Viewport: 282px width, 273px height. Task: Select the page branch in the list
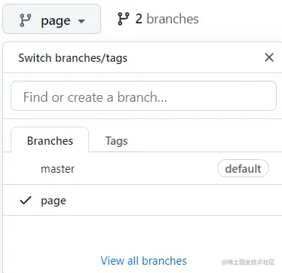pos(143,200)
